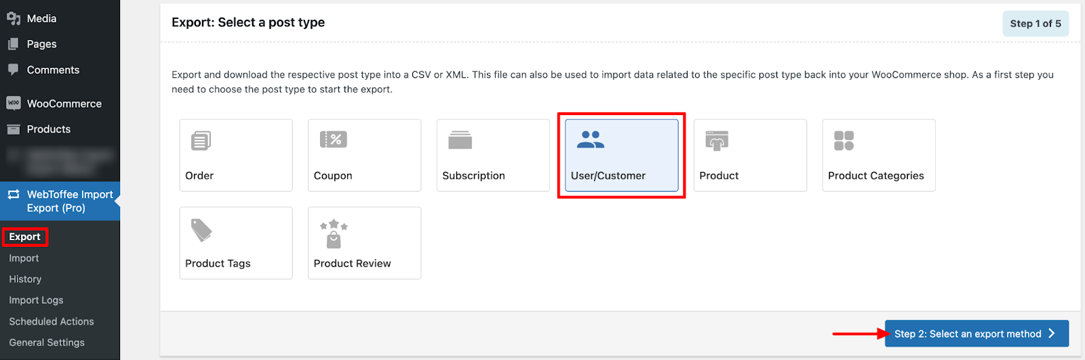1085x360 pixels.
Task: Click the Pages icon in sidebar
Action: click(x=14, y=44)
